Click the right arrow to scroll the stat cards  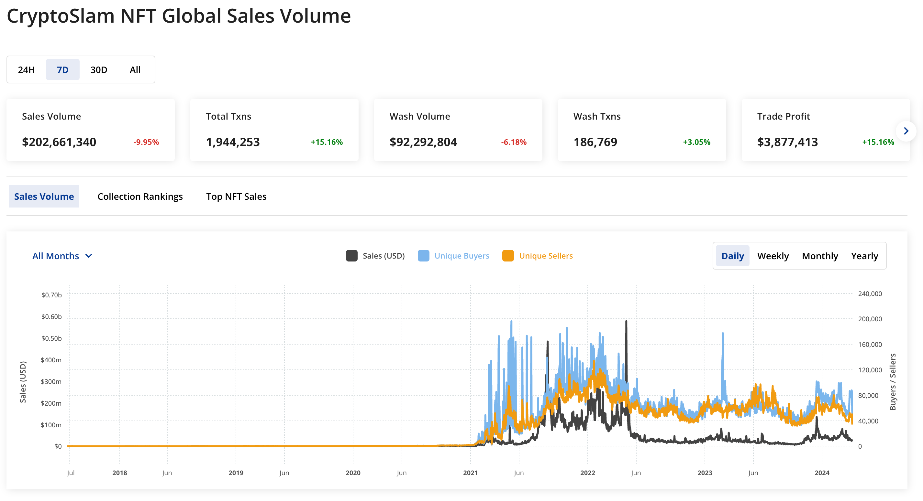point(906,131)
